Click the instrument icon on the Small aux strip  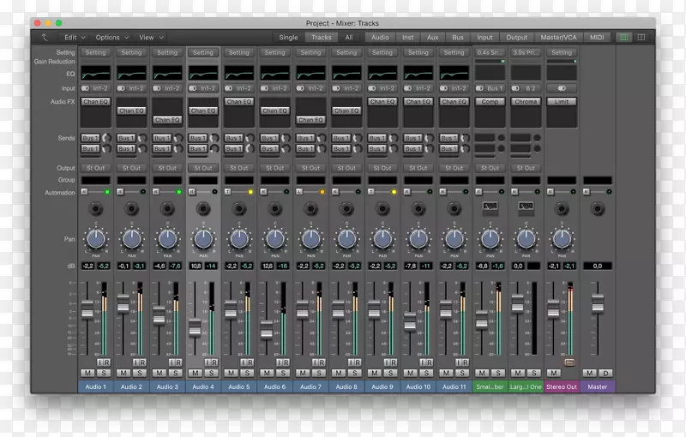tap(490, 207)
